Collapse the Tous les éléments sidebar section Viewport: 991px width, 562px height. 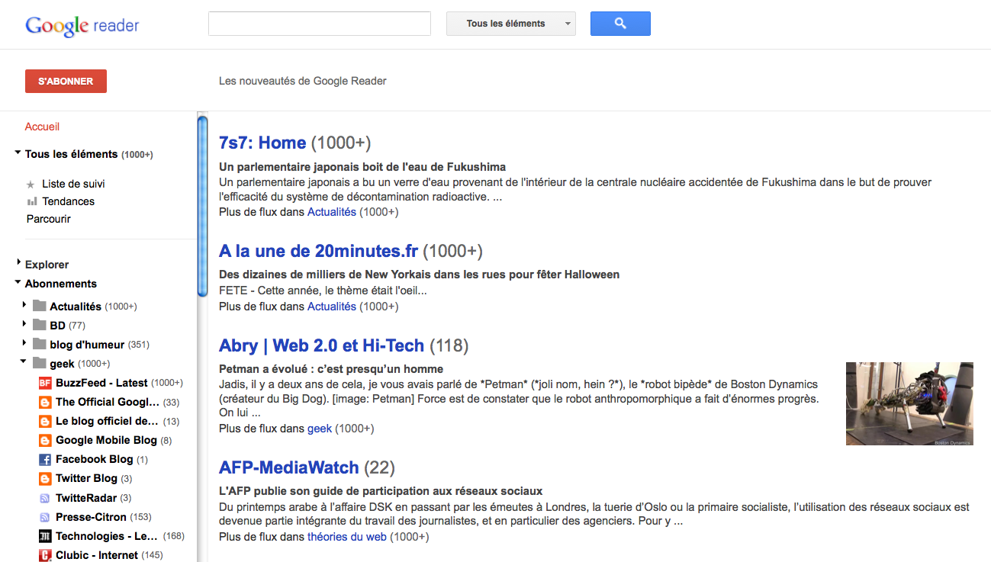(18, 153)
